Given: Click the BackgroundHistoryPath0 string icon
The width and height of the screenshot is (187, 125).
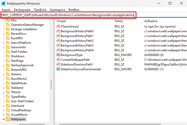Looking at the screenshot, I should coord(58,31).
